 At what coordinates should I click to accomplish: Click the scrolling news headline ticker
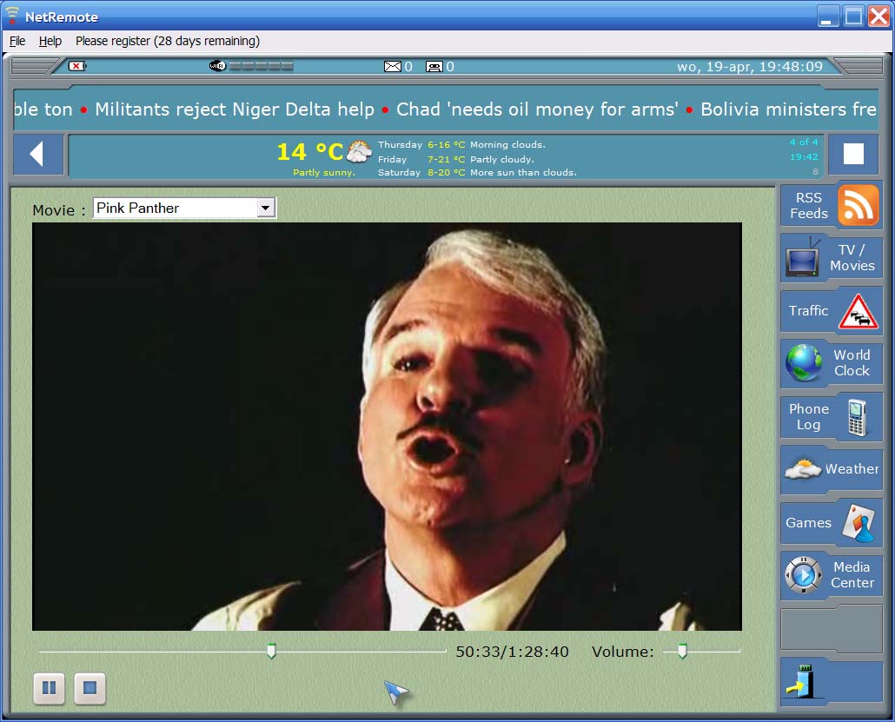445,109
